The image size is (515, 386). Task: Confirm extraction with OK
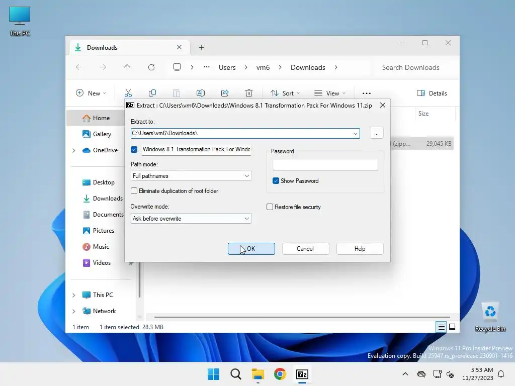(x=251, y=249)
